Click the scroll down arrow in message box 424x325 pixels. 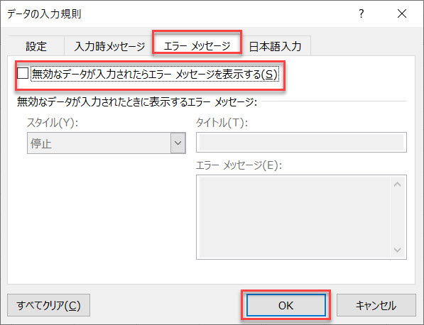click(397, 250)
